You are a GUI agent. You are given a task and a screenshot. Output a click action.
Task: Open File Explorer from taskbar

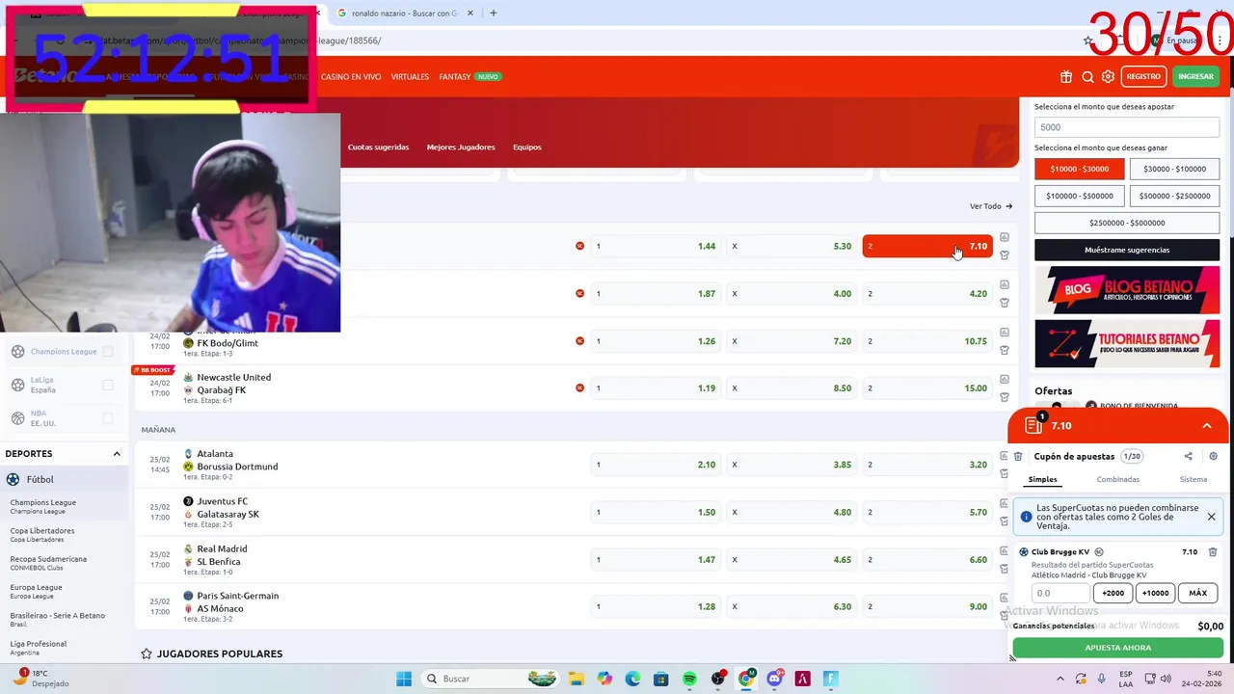click(577, 679)
